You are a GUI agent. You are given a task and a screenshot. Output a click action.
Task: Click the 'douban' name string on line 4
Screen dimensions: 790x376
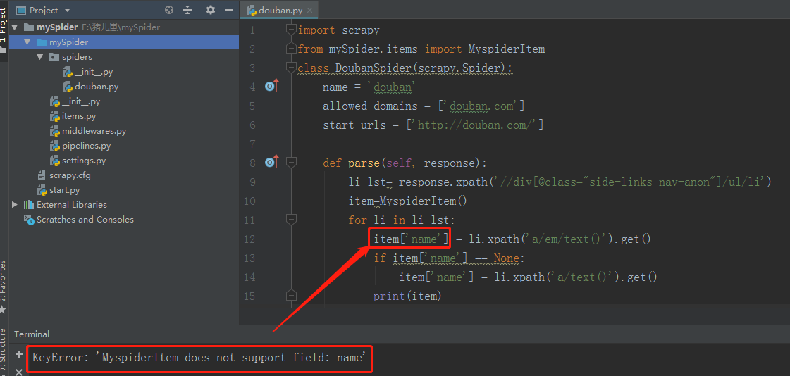coord(393,87)
